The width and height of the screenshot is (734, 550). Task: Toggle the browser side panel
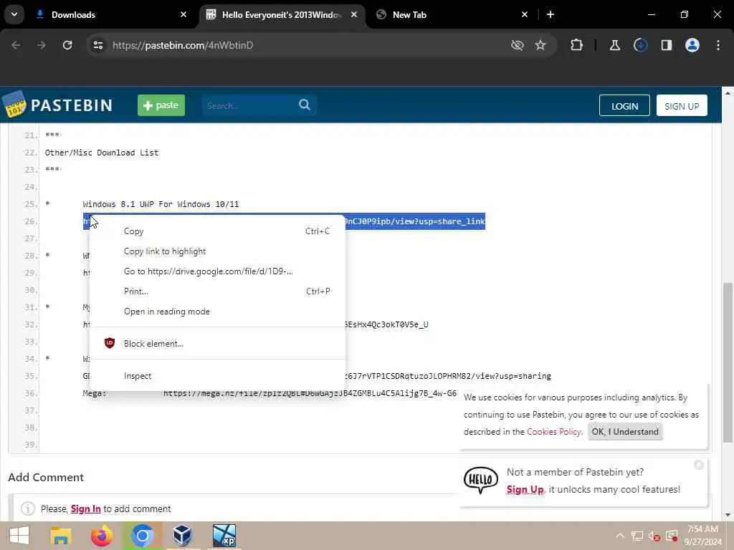click(666, 45)
